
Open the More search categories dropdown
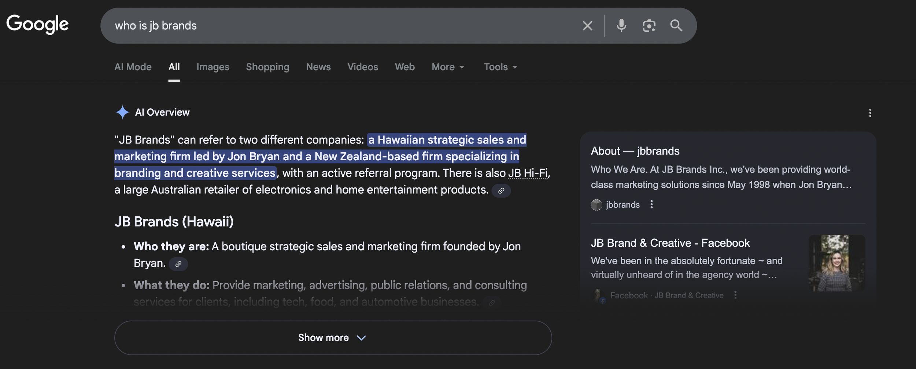point(448,67)
